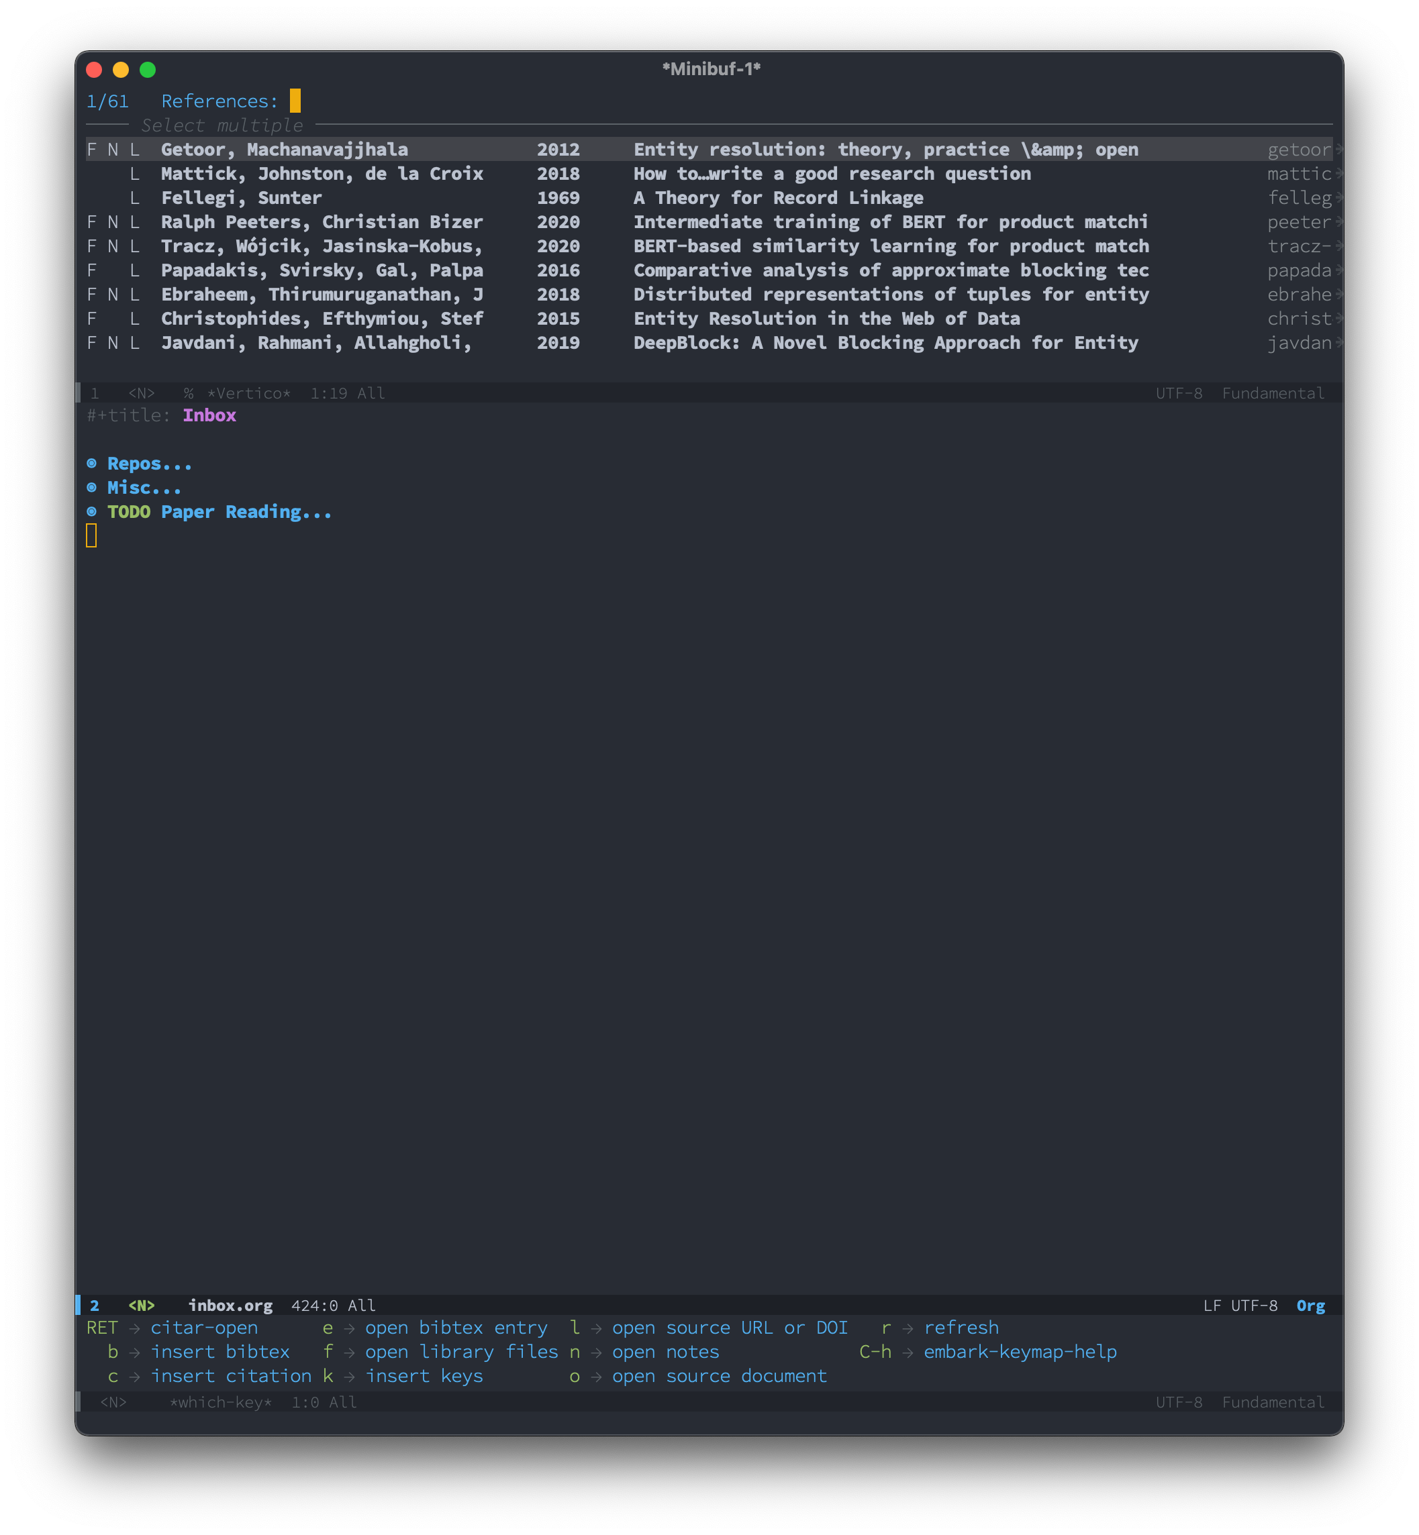Click the F file indicator on the Getoor entry
Viewport: 1419px width, 1535px height.
pos(91,149)
